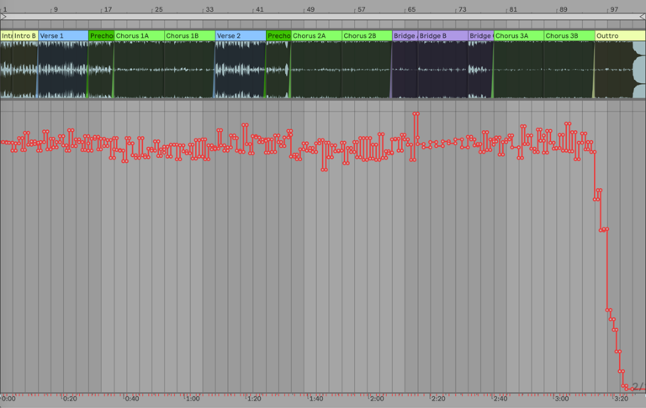Click the Chorus 3B clip header
Viewport: 646px width, 408px height.
coord(568,36)
